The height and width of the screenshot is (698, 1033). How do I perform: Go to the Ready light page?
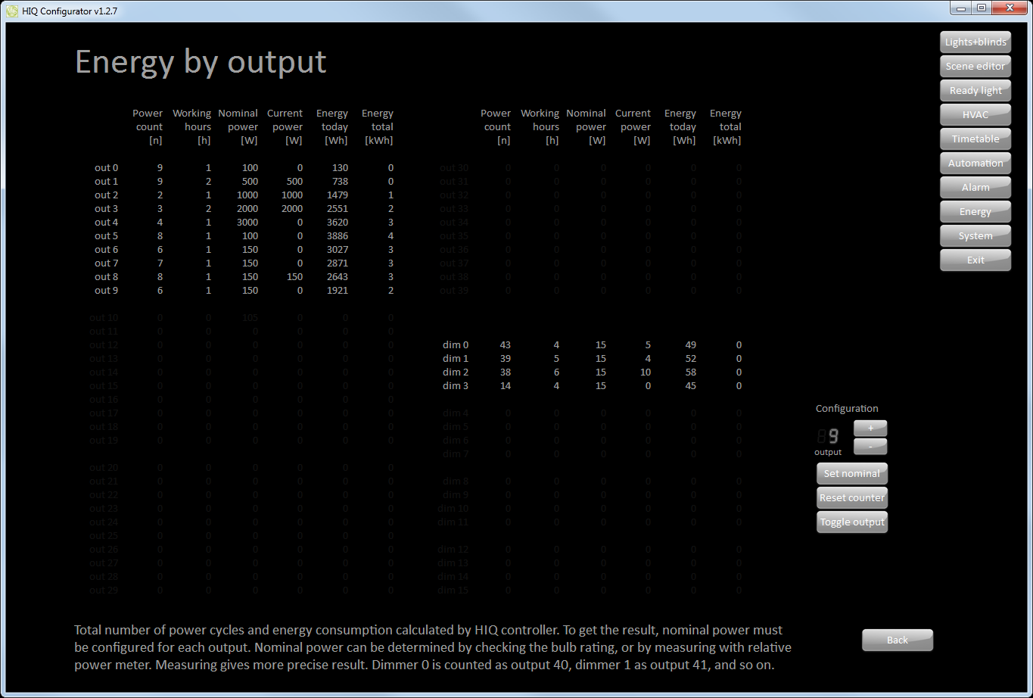point(975,91)
